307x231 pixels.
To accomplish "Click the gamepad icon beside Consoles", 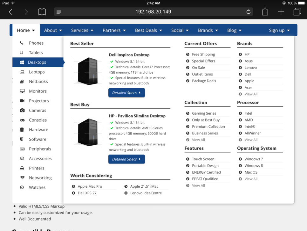I will coord(22,120).
